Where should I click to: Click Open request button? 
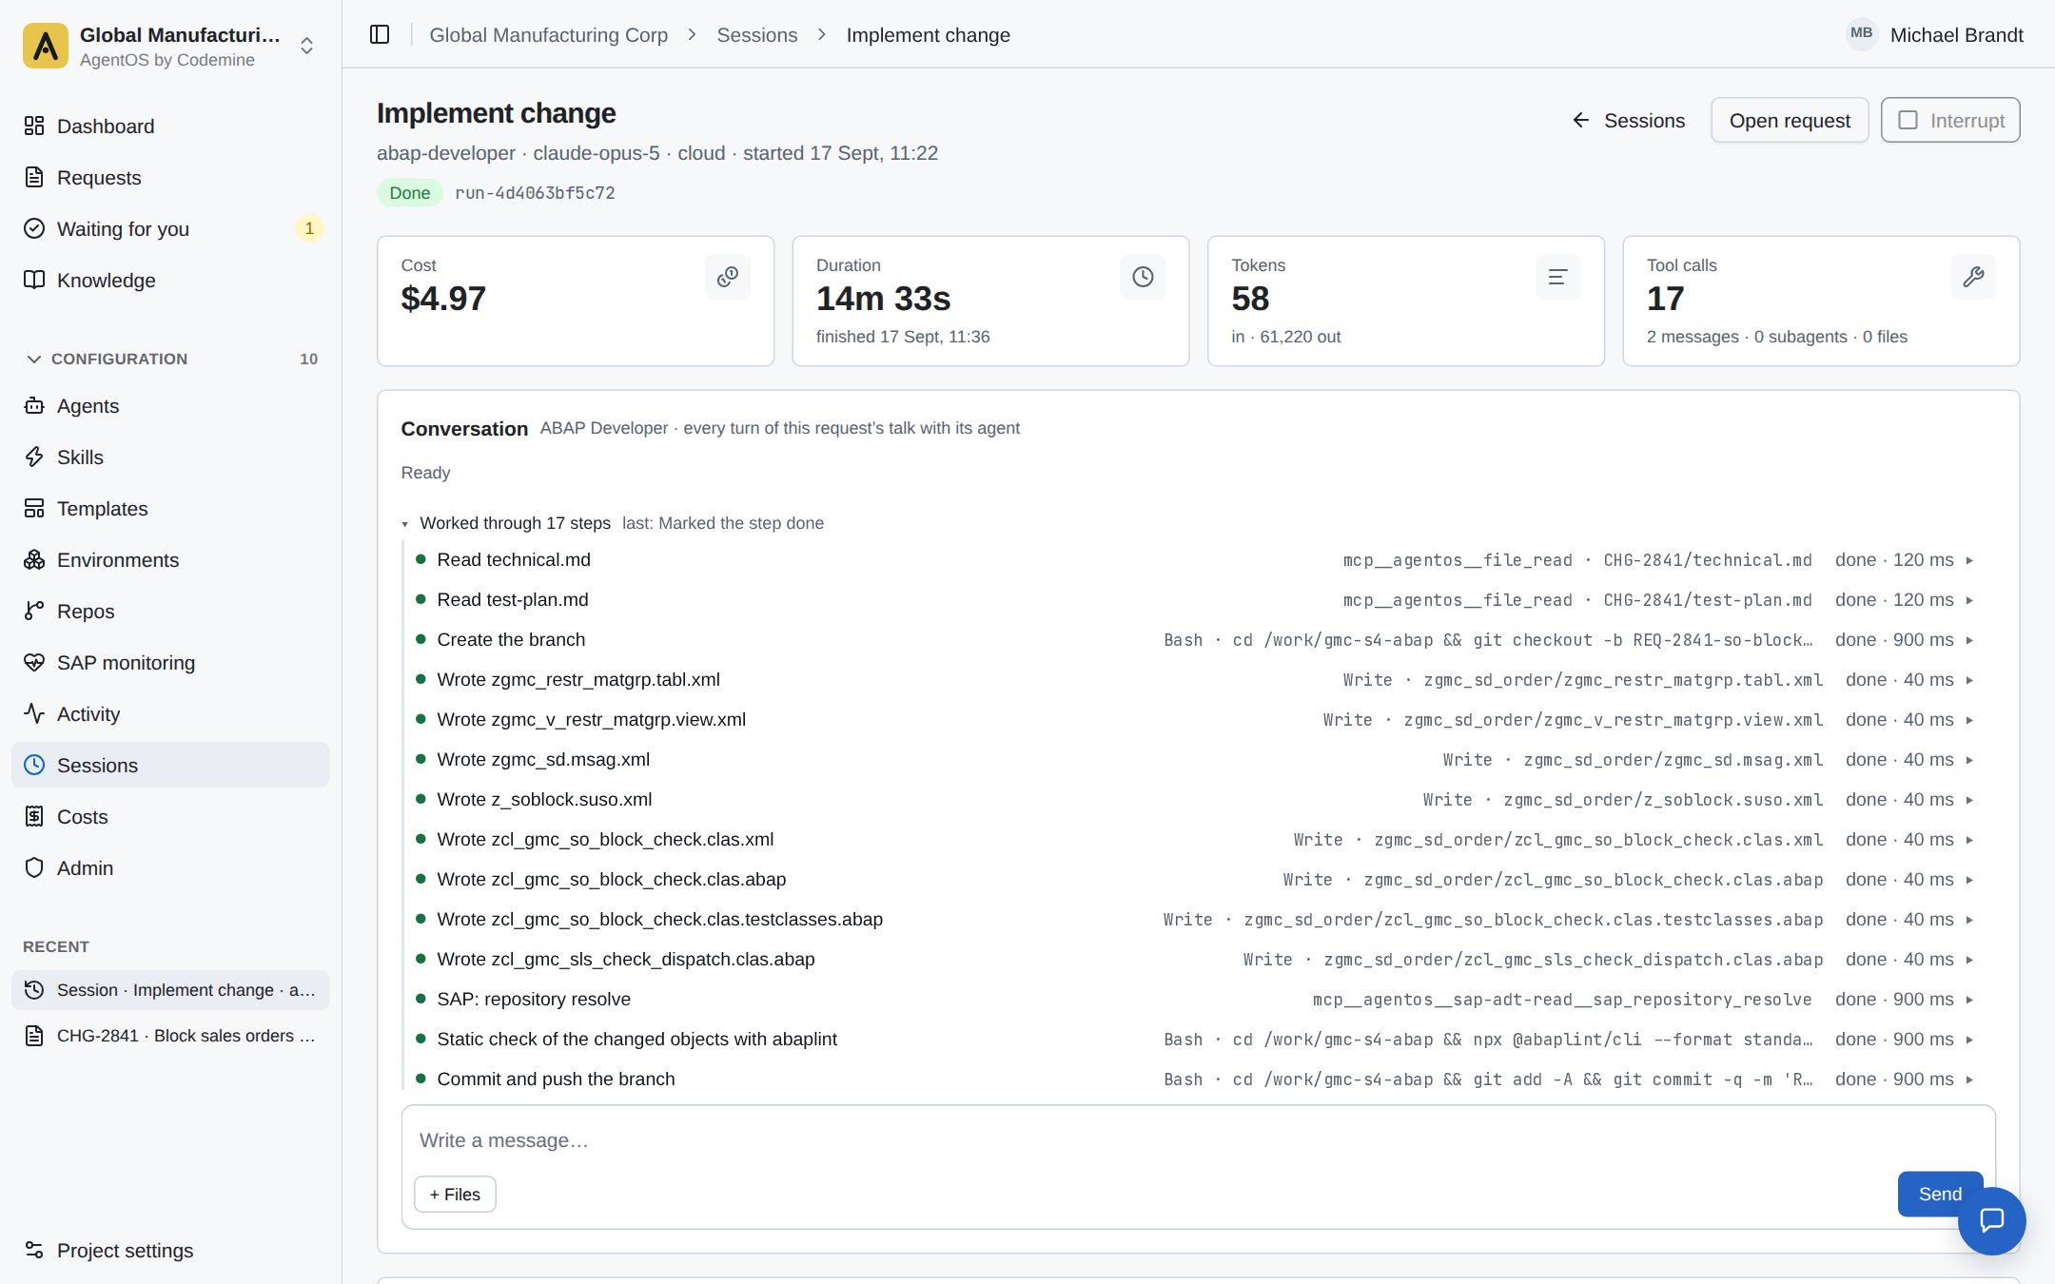click(1790, 121)
